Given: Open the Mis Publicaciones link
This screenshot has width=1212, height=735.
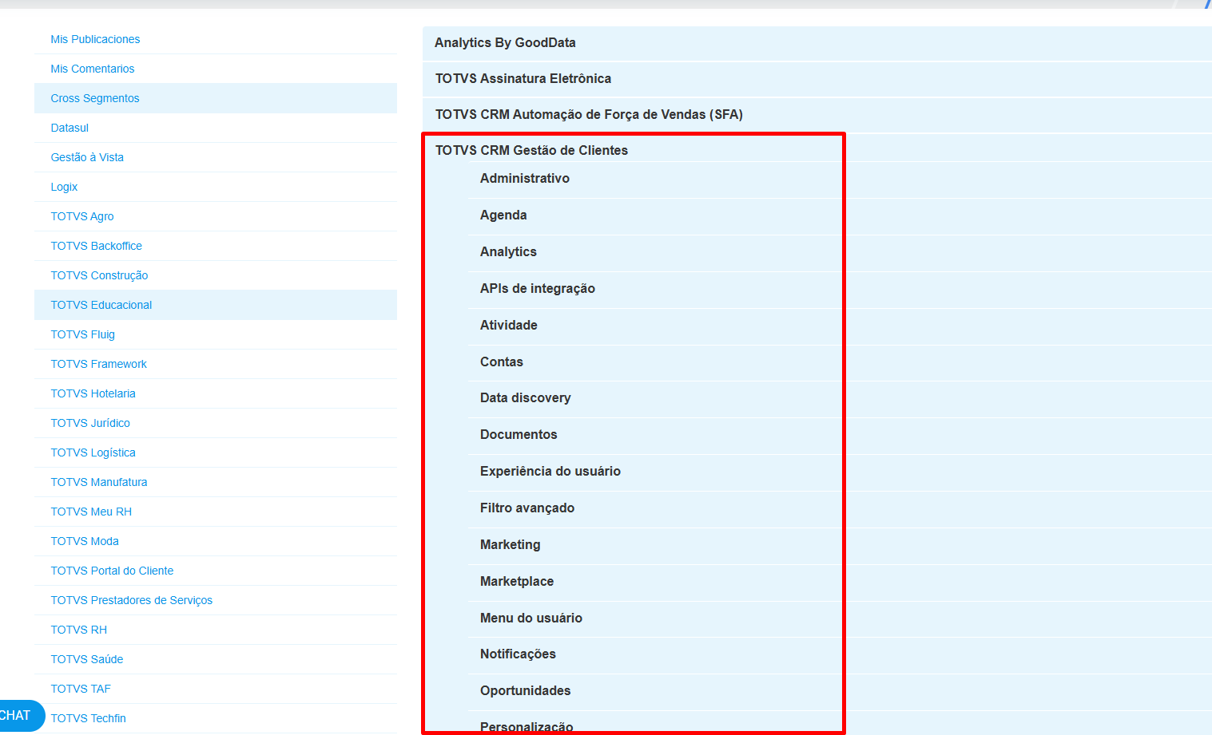Looking at the screenshot, I should (95, 39).
